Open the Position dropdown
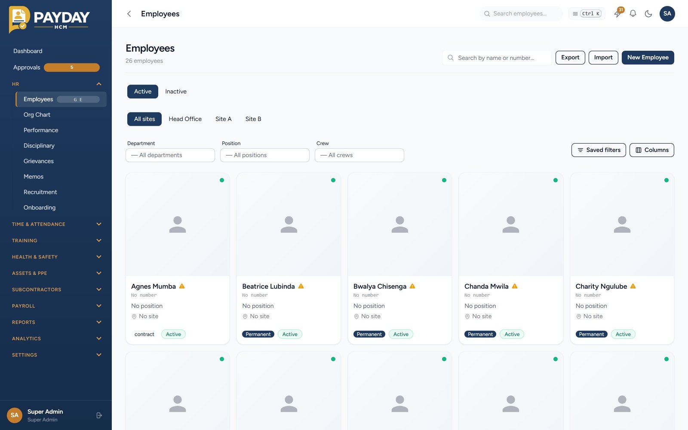 coord(265,155)
